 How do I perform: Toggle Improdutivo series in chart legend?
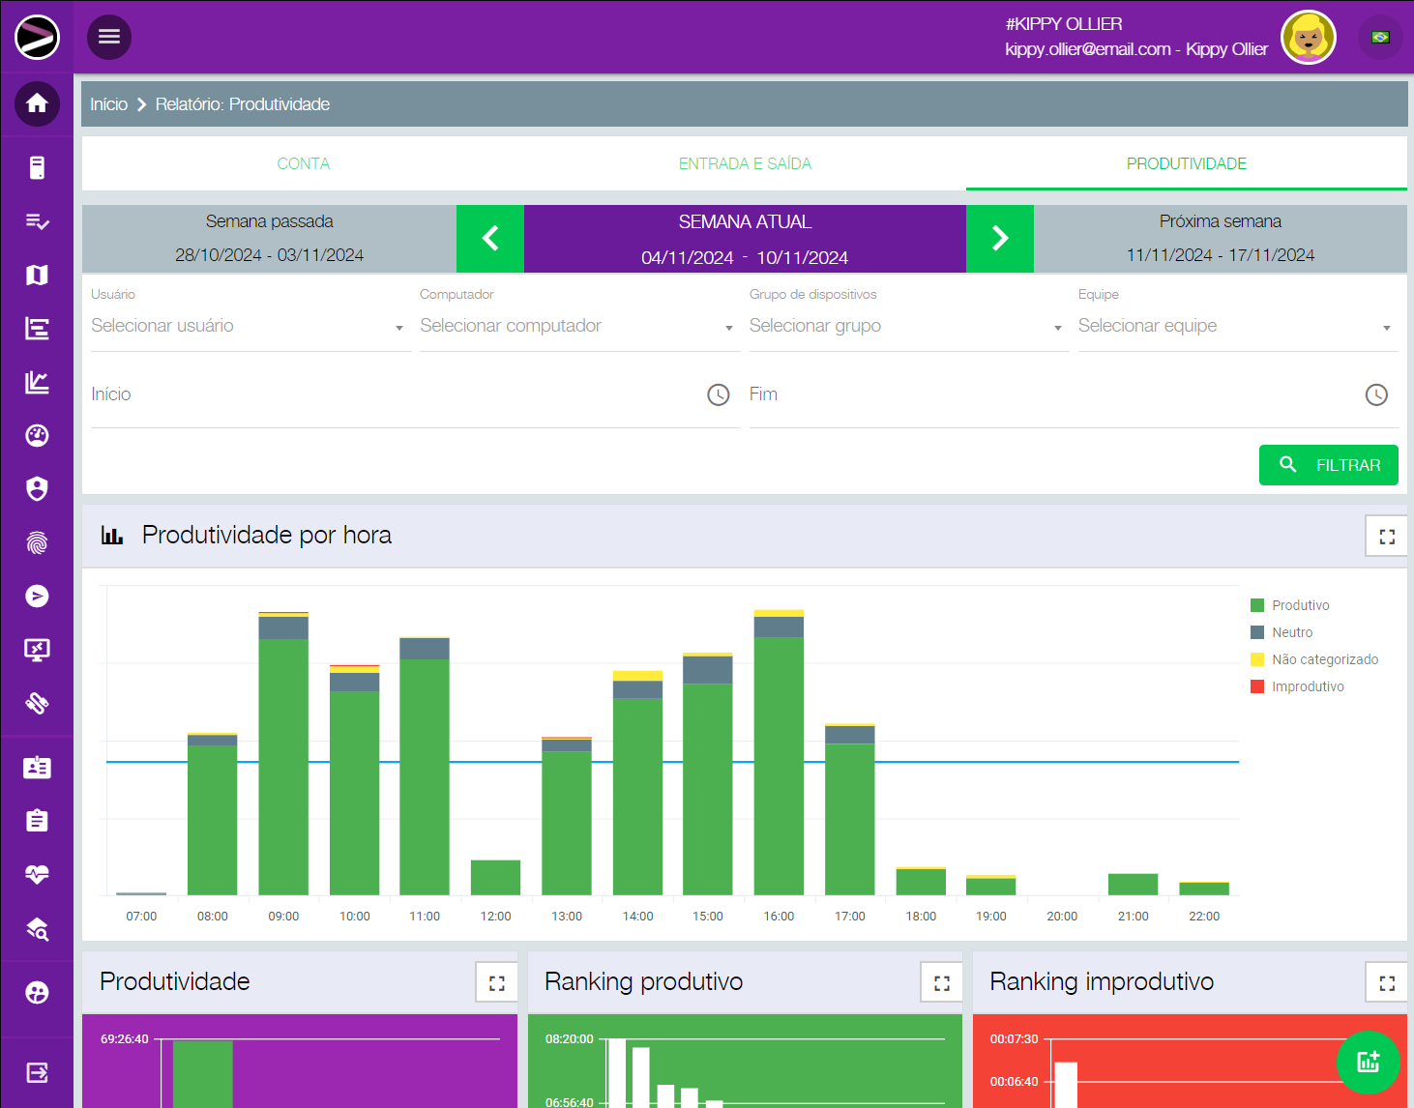pos(1307,686)
